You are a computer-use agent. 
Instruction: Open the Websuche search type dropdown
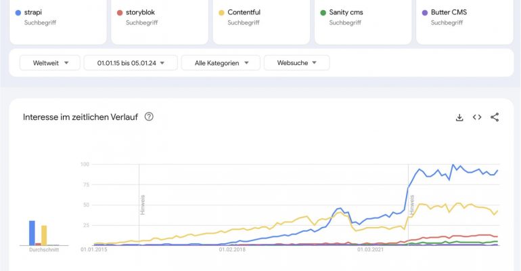(297, 62)
